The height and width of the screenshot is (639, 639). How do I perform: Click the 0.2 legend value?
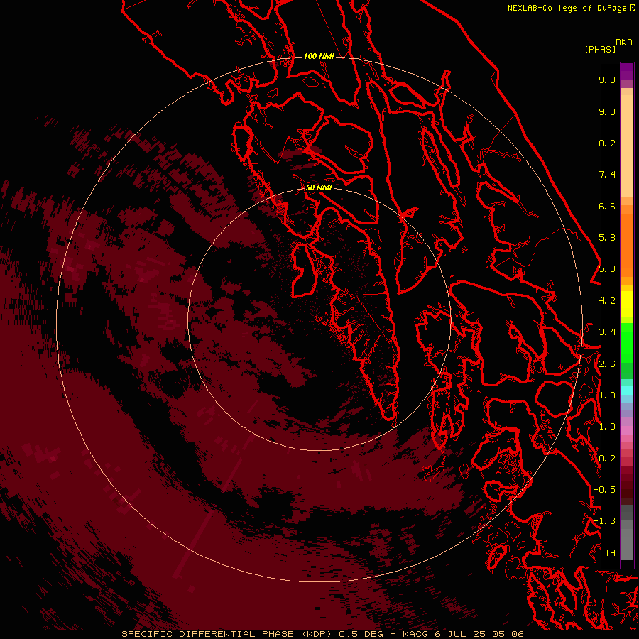coord(607,459)
